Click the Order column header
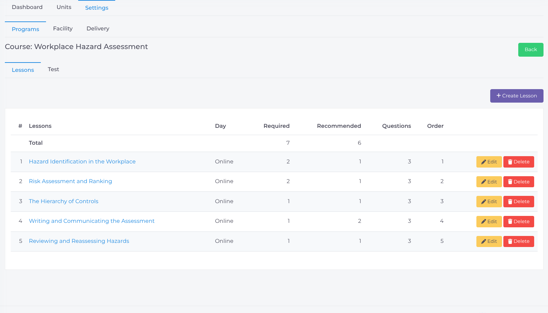 tap(435, 126)
